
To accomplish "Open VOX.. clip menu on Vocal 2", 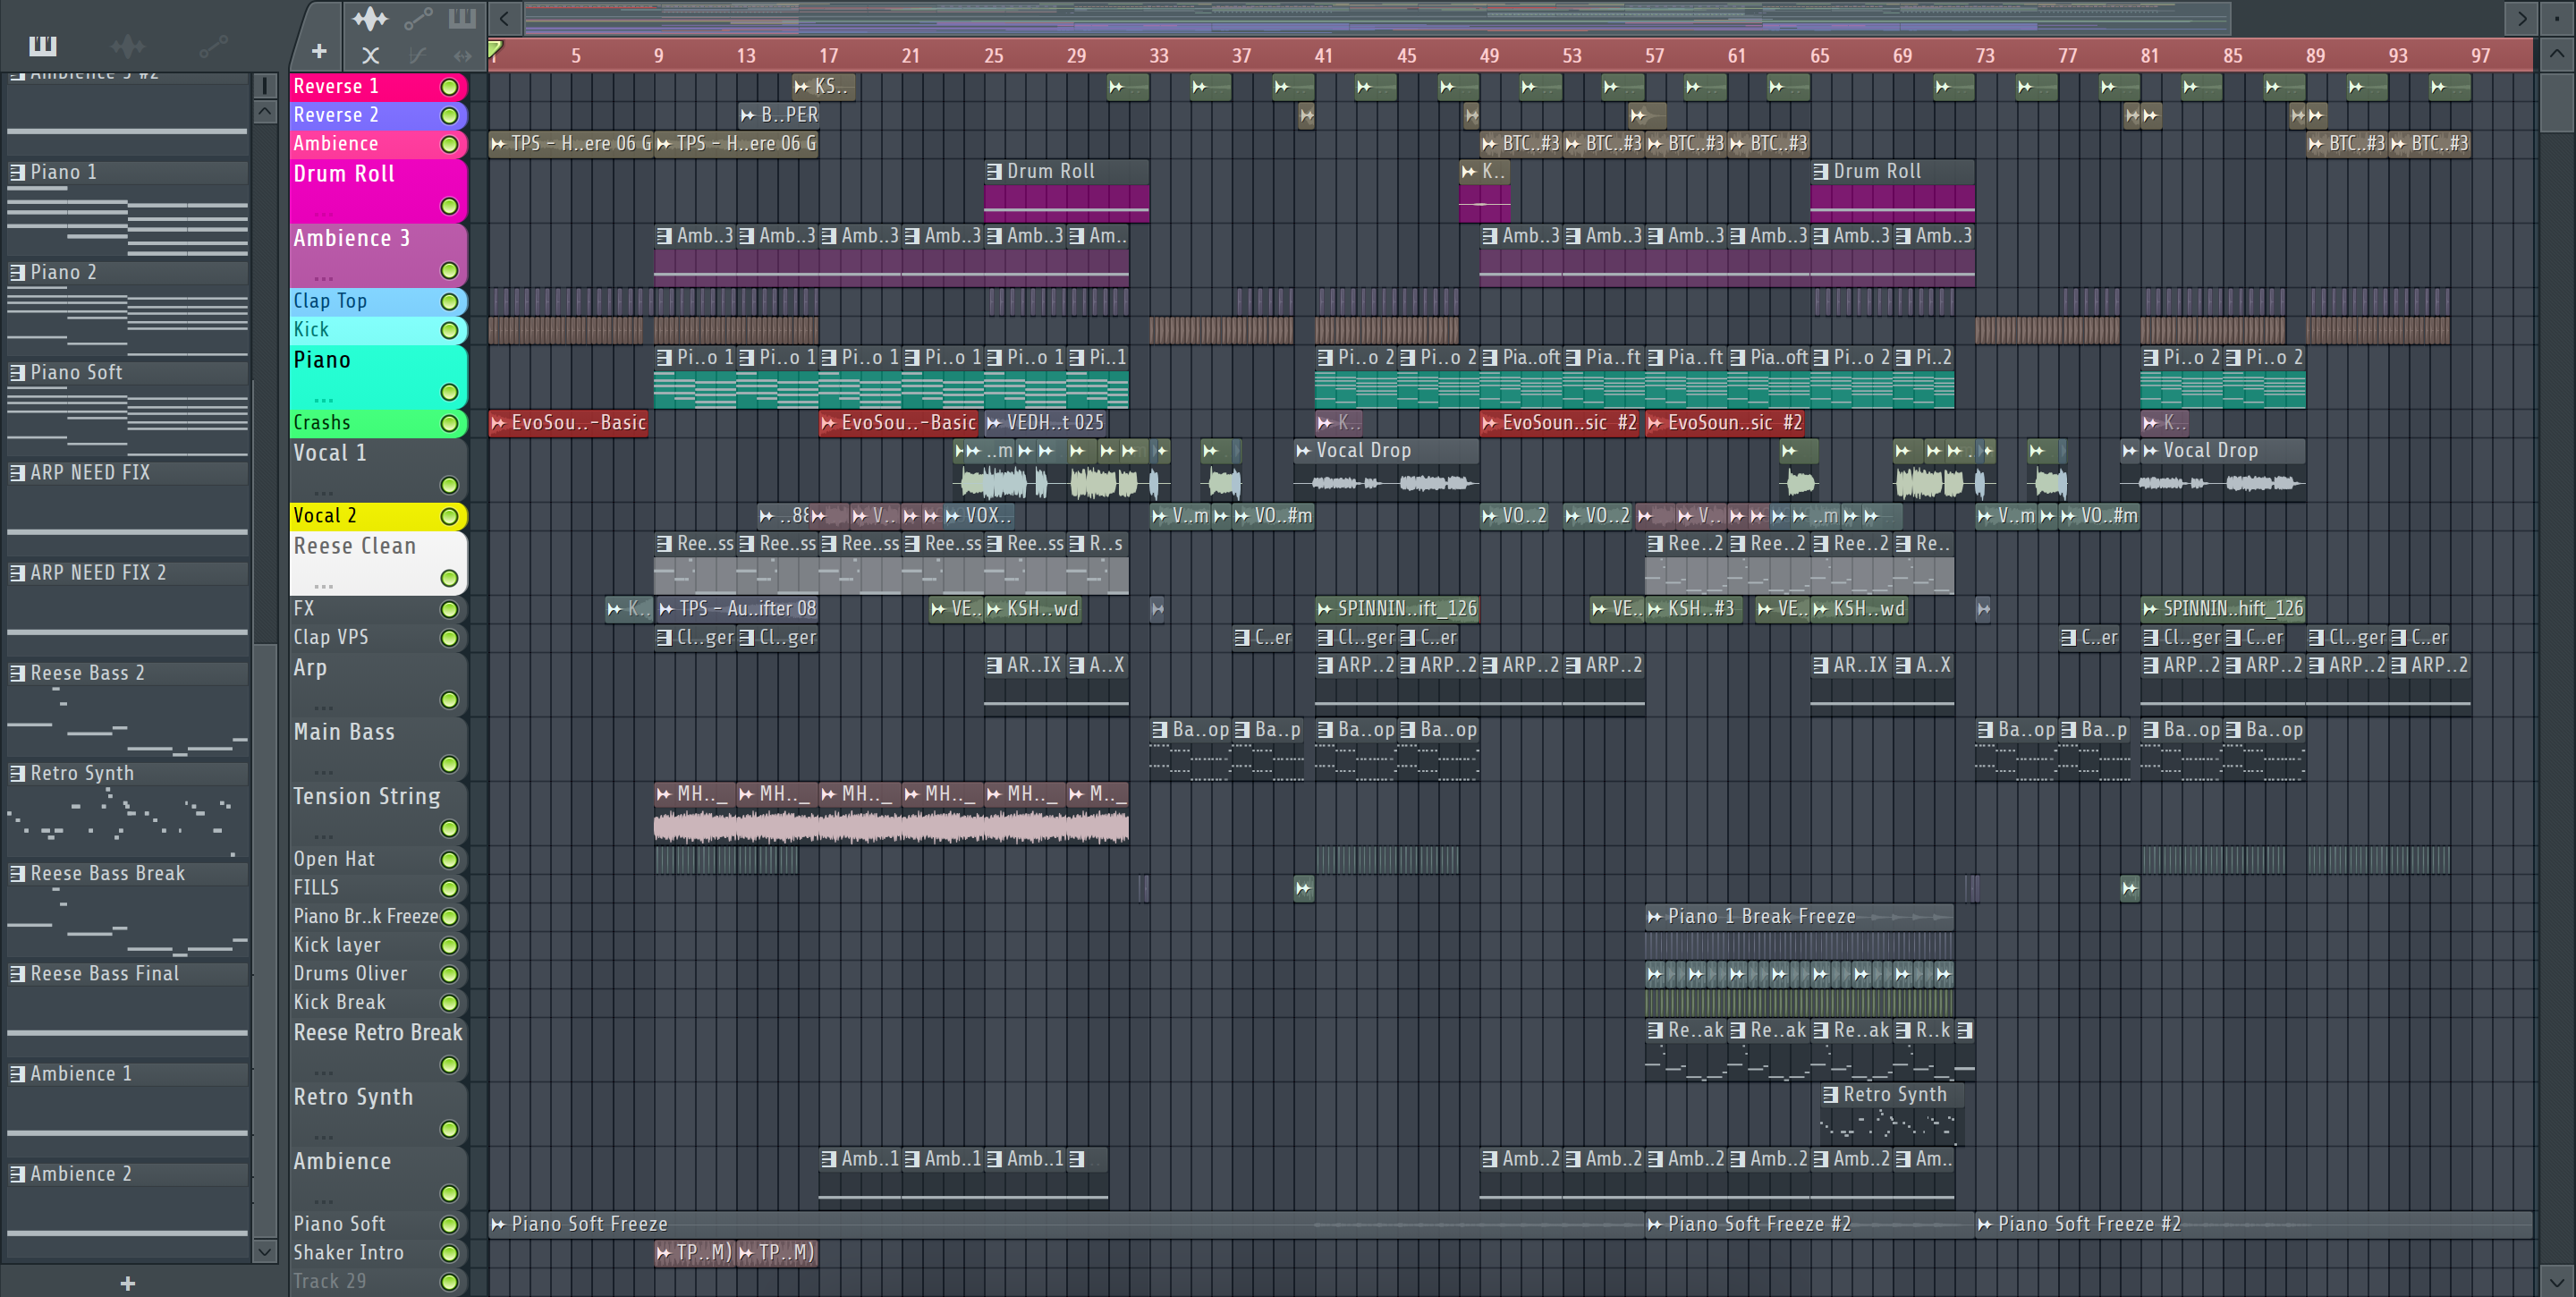I will (x=953, y=516).
